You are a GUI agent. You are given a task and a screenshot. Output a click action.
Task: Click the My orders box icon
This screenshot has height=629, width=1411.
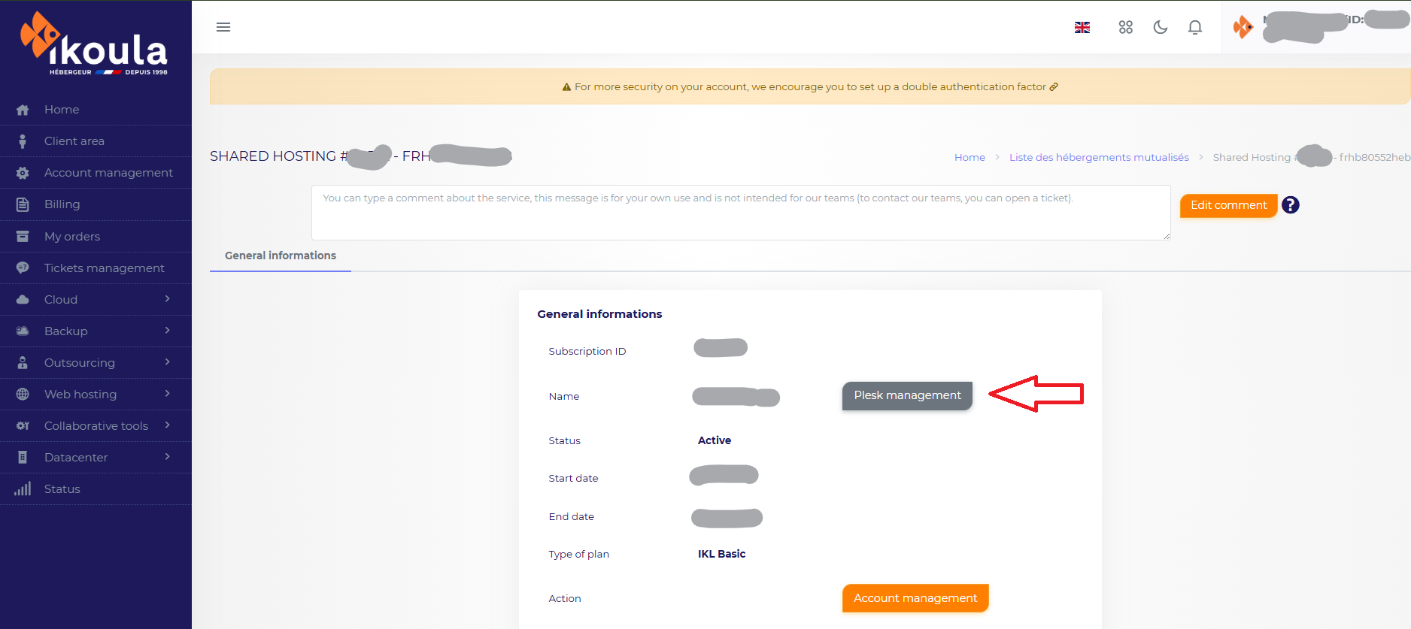click(x=23, y=236)
